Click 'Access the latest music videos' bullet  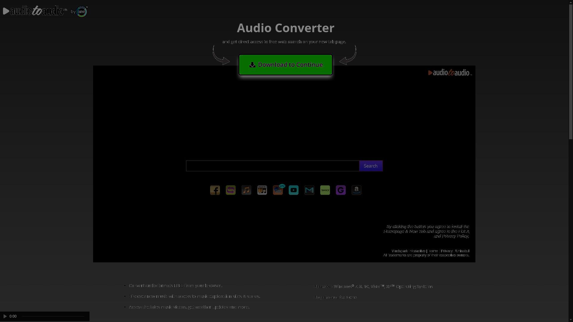coord(189,307)
